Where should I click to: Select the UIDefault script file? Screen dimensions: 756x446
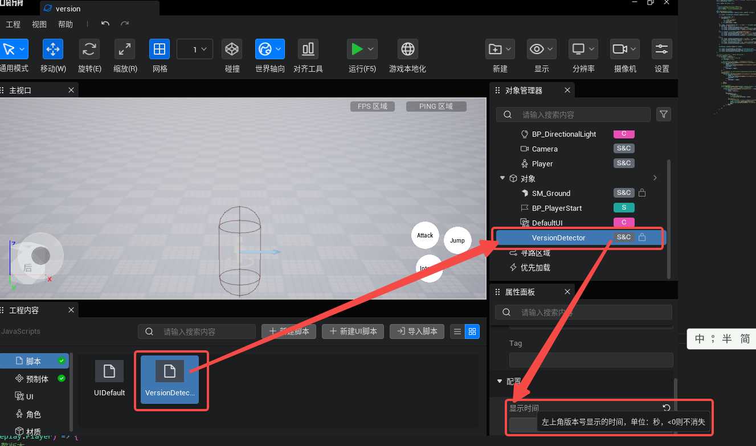point(109,379)
